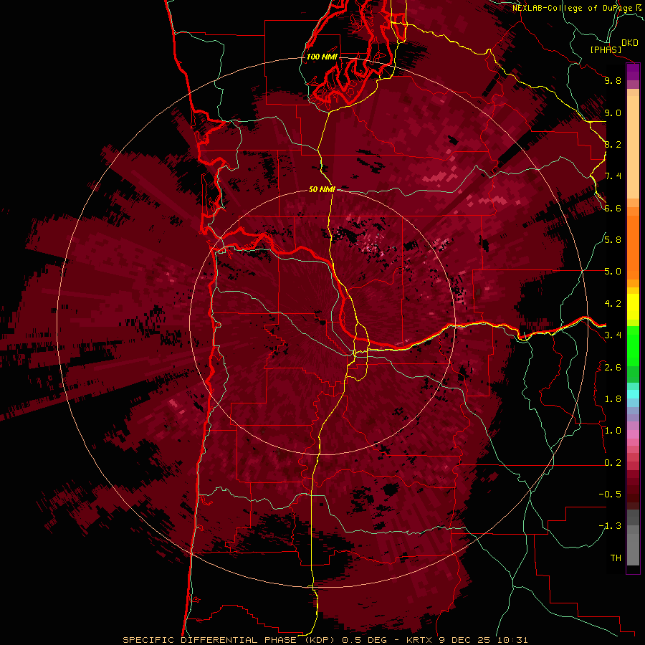Click the orange segment of the colorbar
The image size is (645, 645).
(x=633, y=247)
